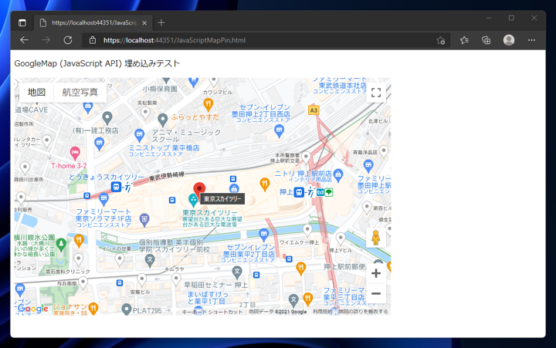Viewport: 556px width, 348px height.
Task: Click the 横川親水公園 park tree icon
Action: (61, 245)
